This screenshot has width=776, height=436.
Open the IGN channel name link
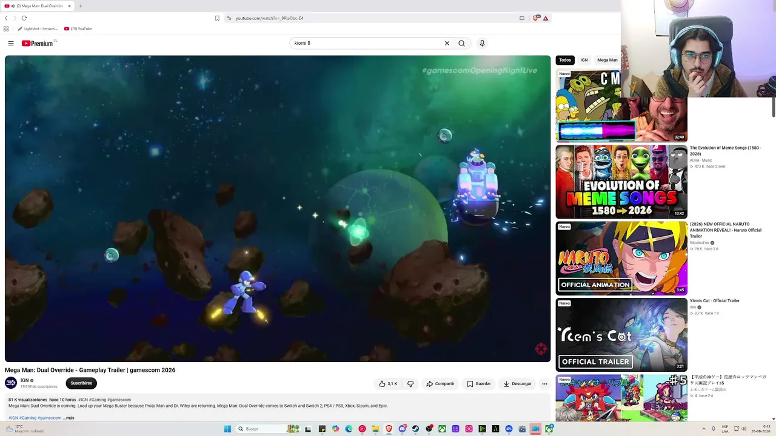tap(25, 380)
